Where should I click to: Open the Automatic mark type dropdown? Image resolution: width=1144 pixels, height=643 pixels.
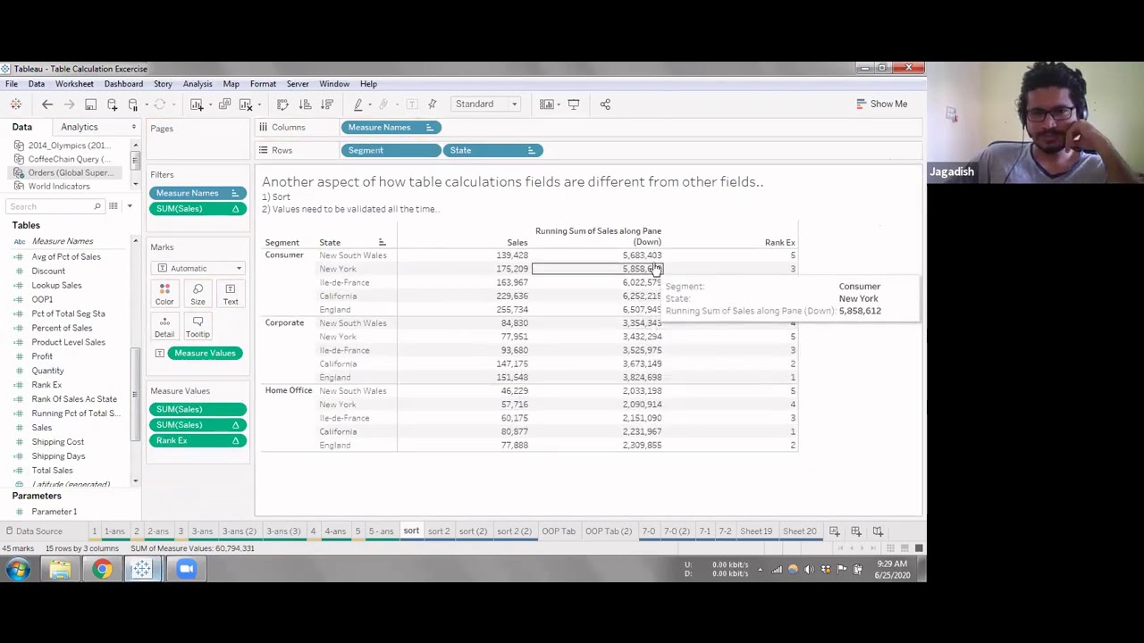pyautogui.click(x=198, y=268)
